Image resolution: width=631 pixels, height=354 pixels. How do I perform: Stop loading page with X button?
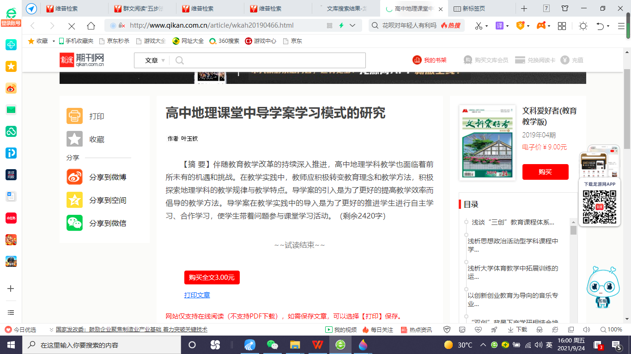[71, 25]
